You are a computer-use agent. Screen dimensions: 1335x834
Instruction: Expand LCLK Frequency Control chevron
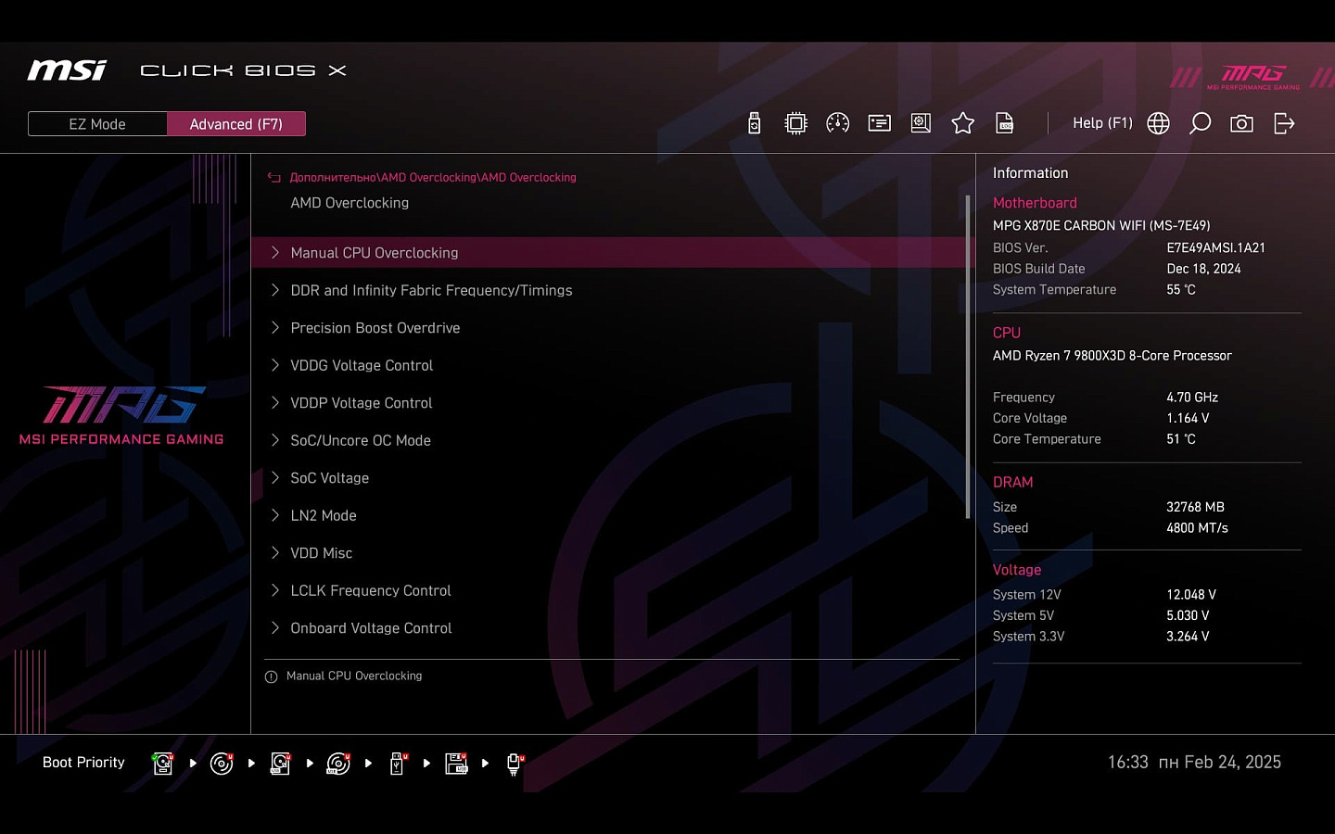point(275,590)
